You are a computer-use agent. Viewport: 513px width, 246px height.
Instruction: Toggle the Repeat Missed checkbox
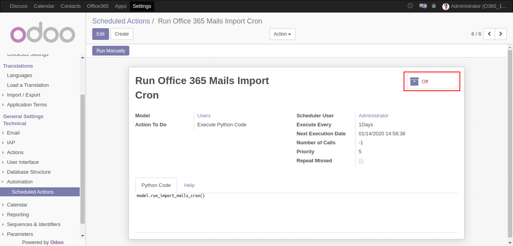(x=361, y=161)
